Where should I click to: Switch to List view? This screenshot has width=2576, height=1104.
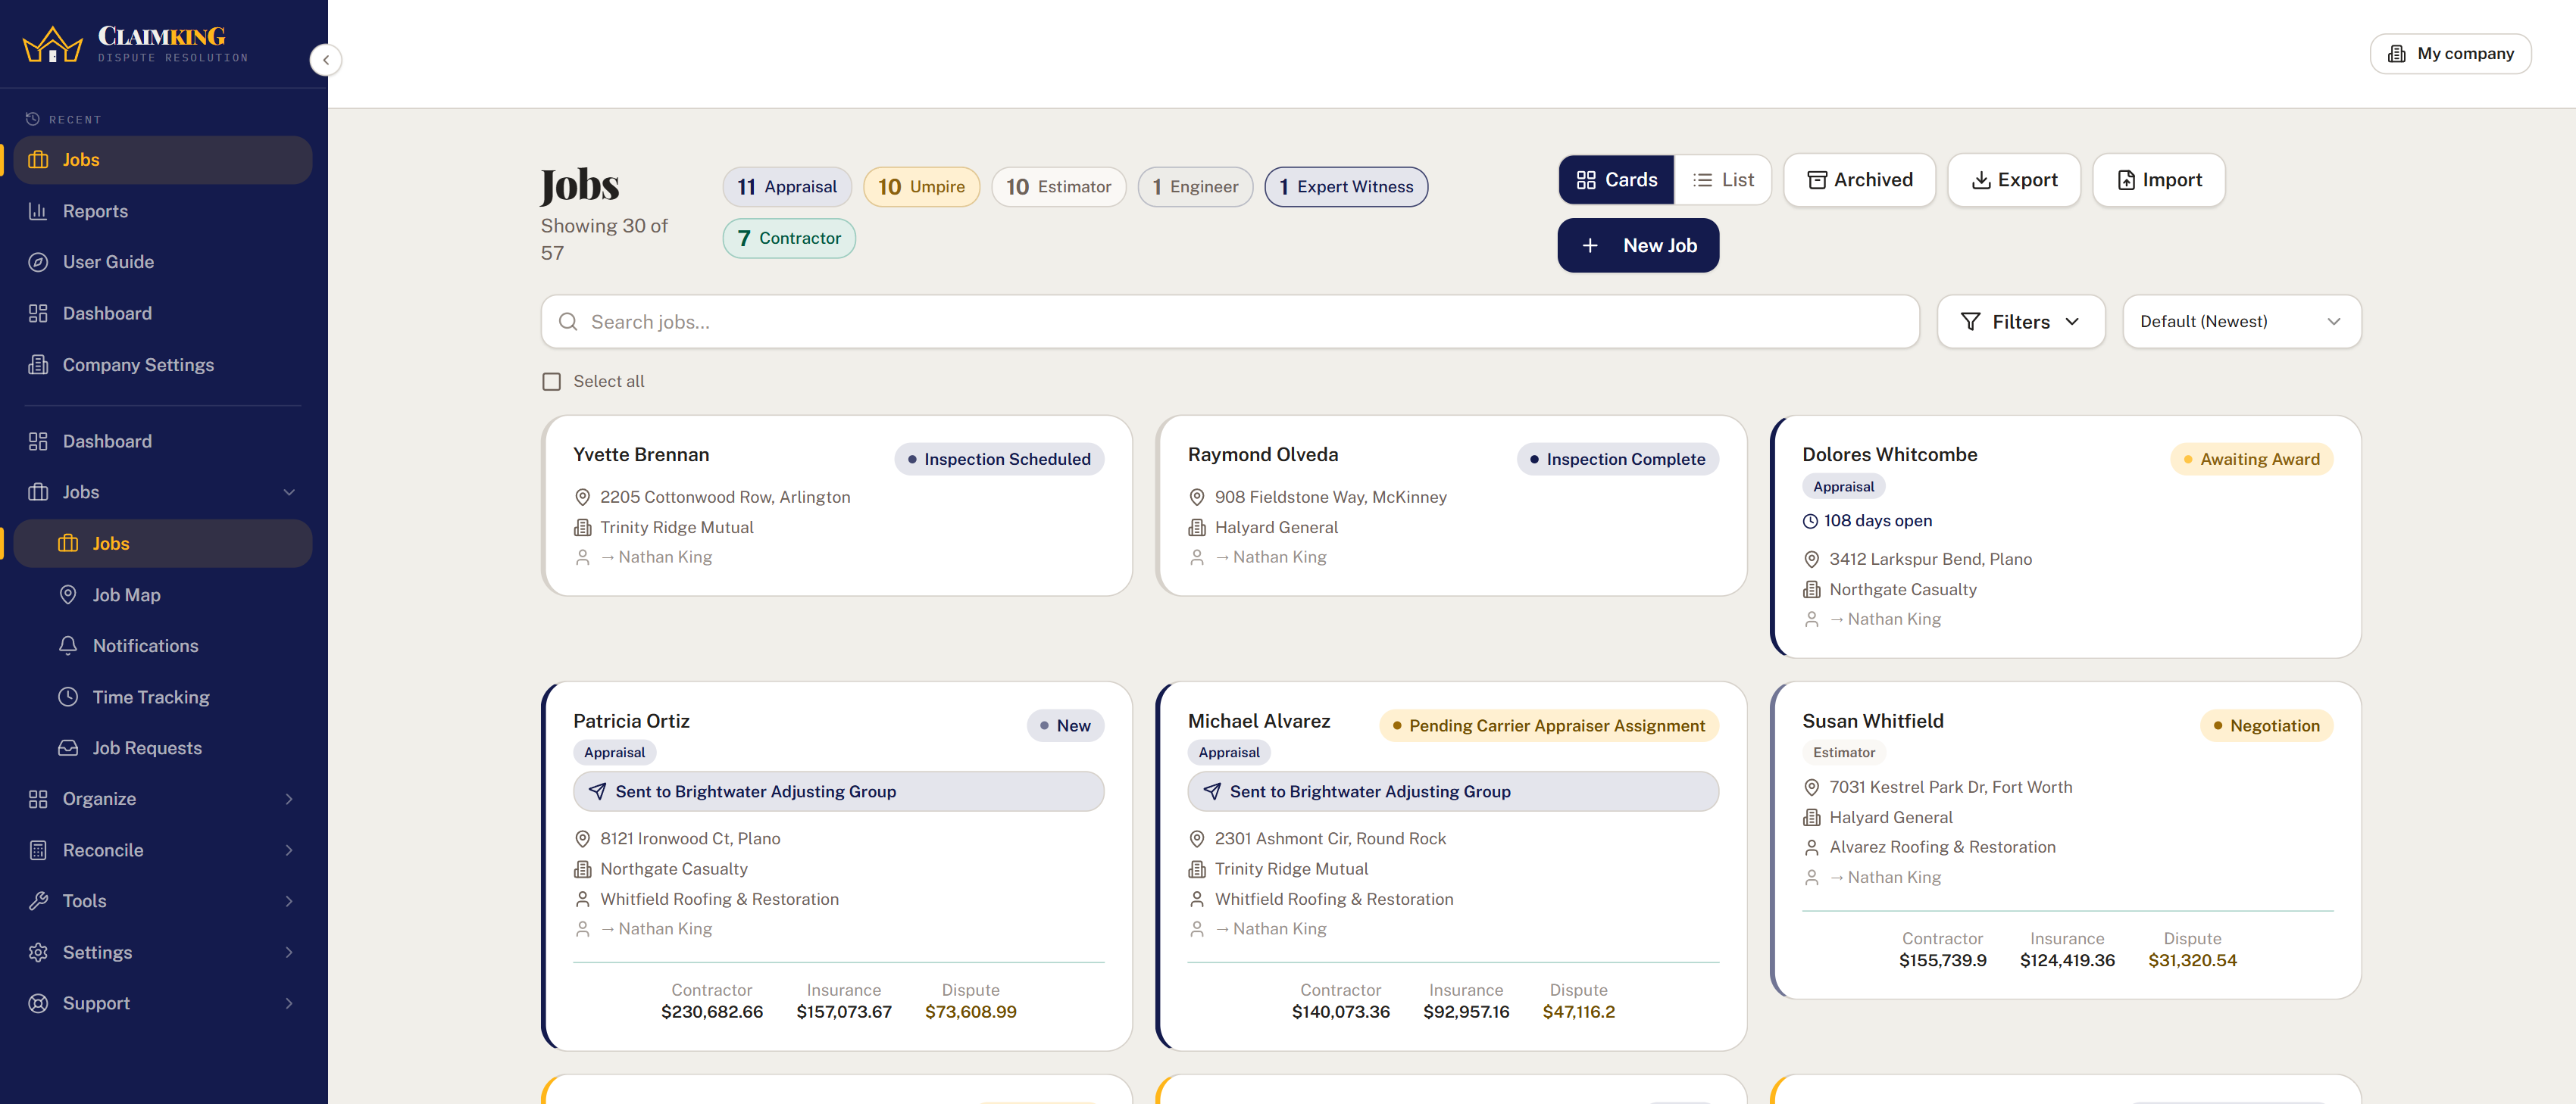[1722, 180]
